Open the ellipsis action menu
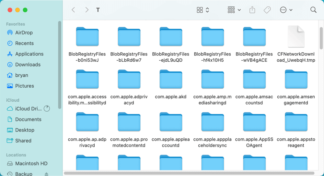The width and height of the screenshot is (324, 176). pos(286,10)
